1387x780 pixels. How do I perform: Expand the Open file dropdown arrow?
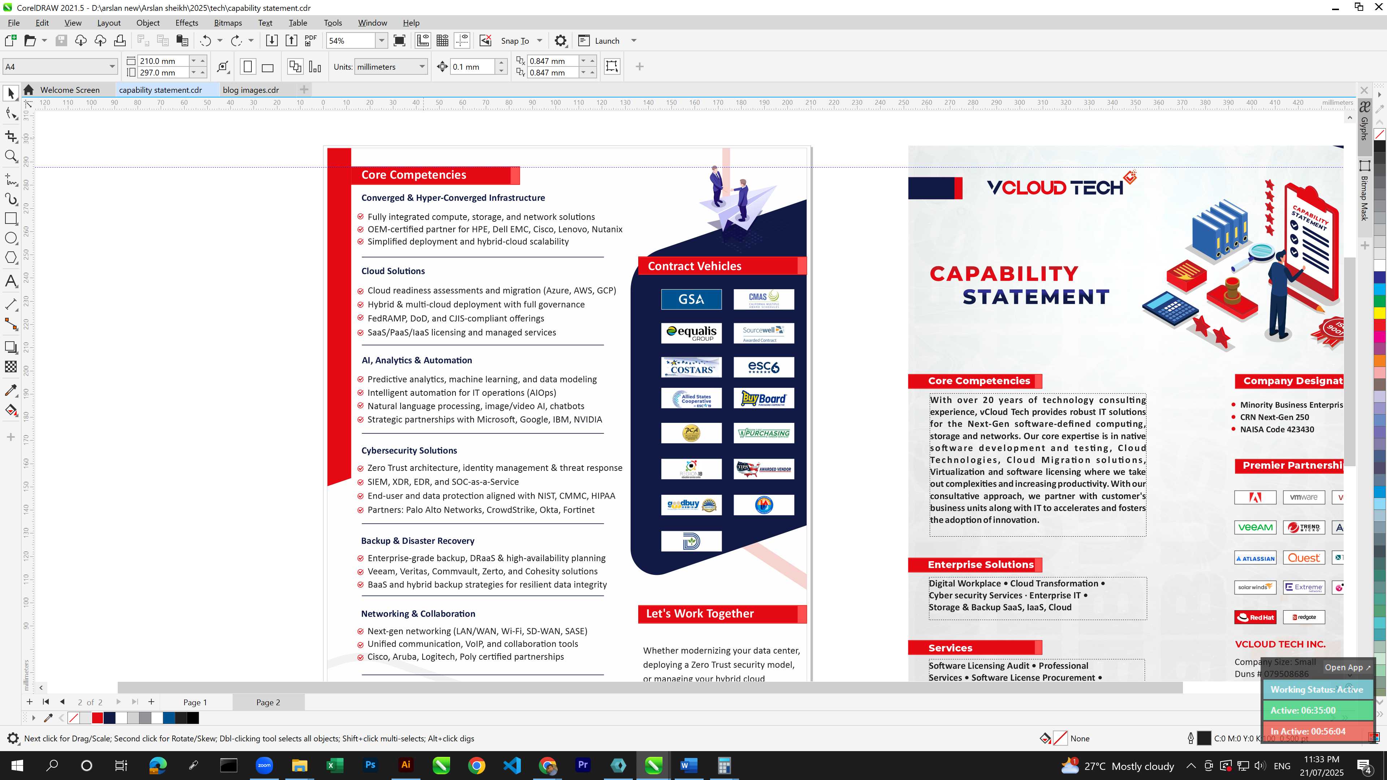[44, 40]
